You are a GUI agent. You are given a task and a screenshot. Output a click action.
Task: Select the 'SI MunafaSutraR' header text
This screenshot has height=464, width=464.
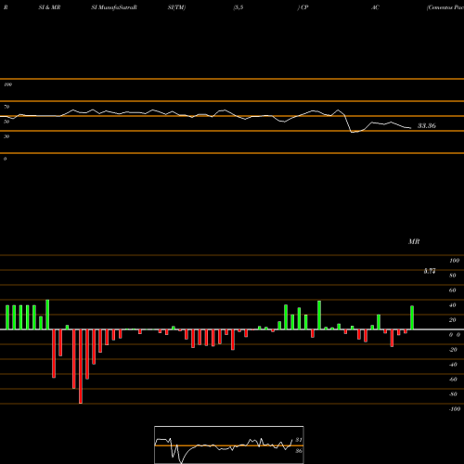[x=114, y=7]
